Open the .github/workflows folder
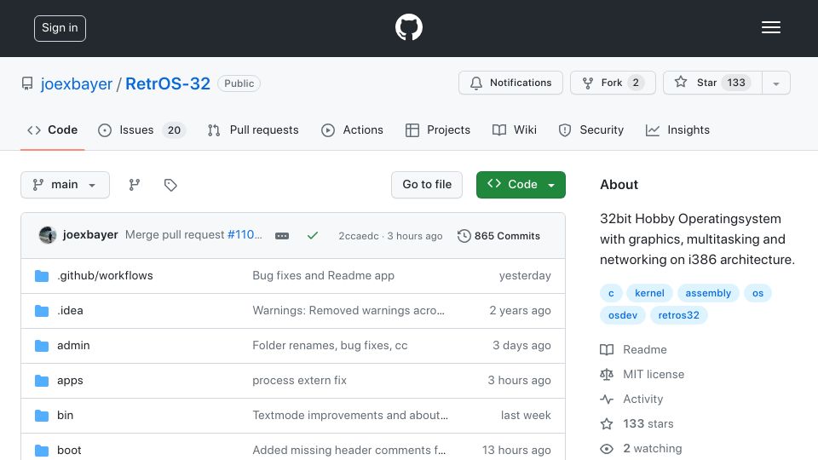 coord(105,275)
